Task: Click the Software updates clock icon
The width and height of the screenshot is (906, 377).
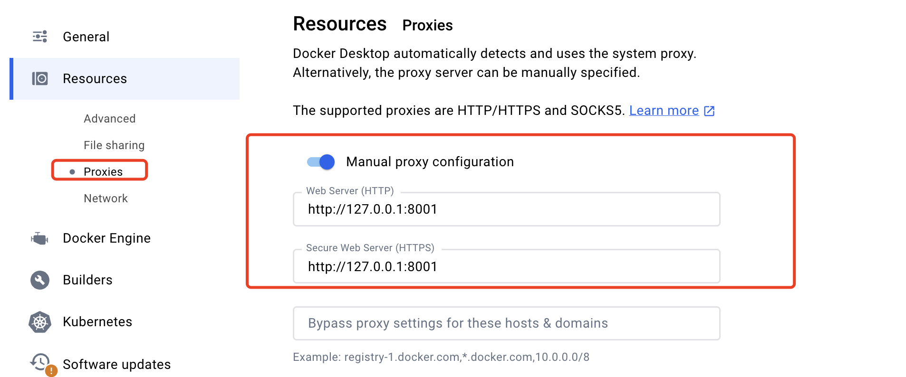Action: pyautogui.click(x=40, y=362)
